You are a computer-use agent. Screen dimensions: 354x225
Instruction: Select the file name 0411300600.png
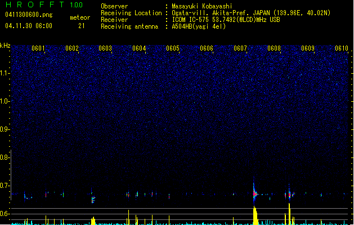[x=29, y=15]
